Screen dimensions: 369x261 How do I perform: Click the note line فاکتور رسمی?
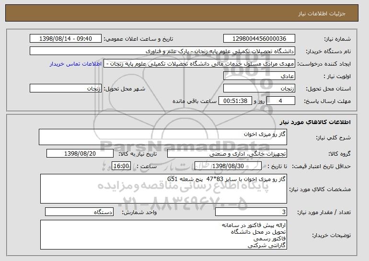270,238
